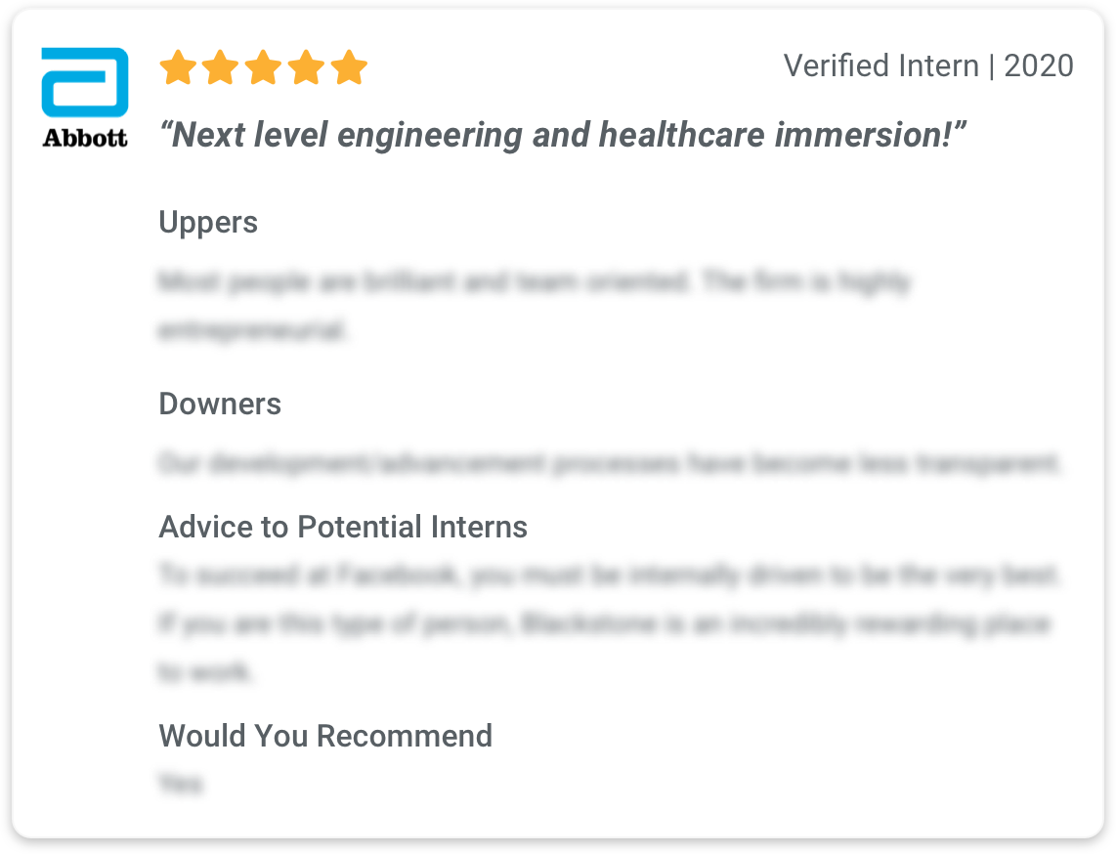The image size is (1116, 854).
Task: Open the review title about engineering immersion
Action: (x=563, y=135)
